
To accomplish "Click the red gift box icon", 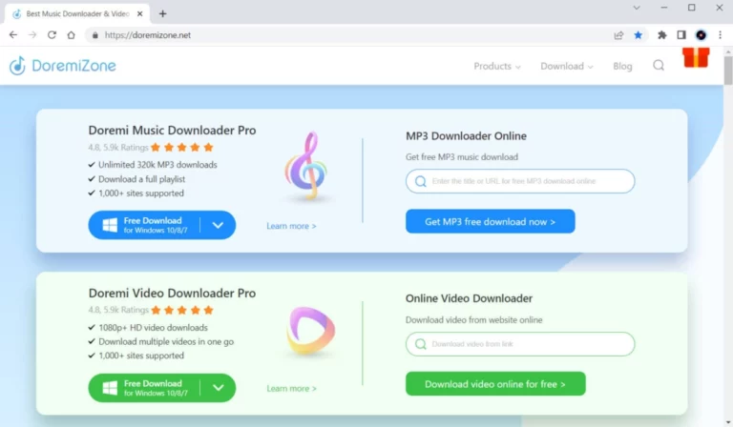I will point(696,57).
